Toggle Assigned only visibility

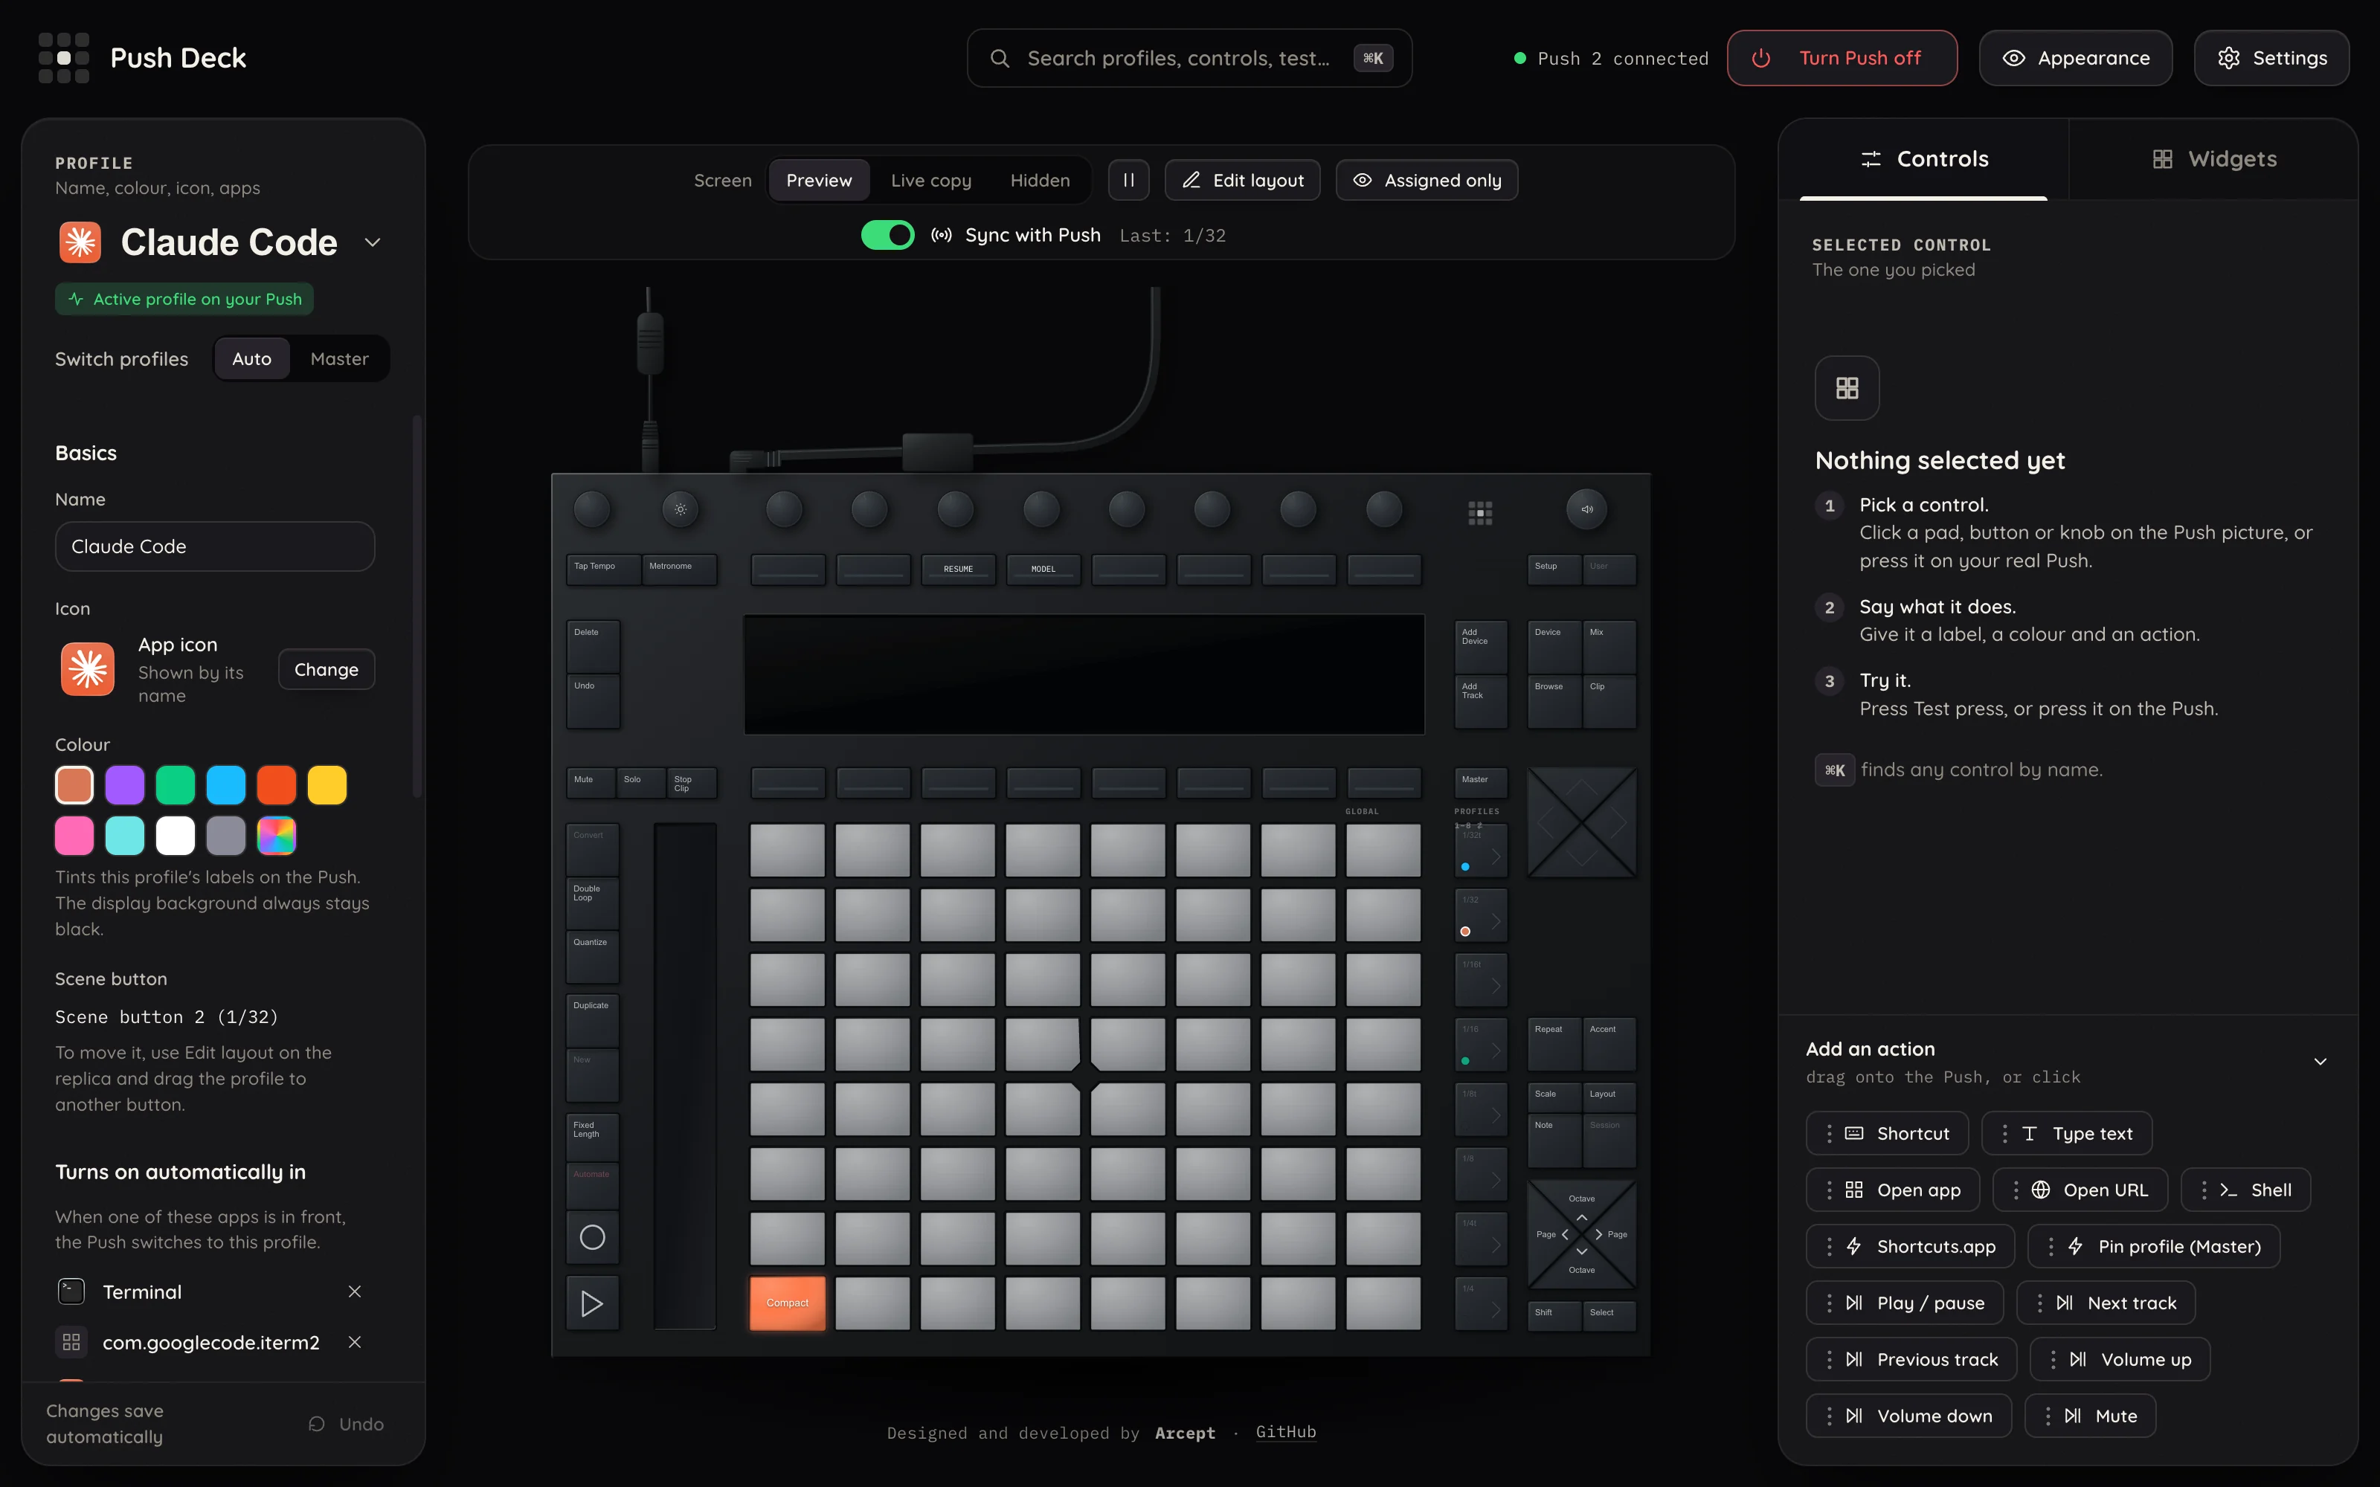coord(1426,180)
